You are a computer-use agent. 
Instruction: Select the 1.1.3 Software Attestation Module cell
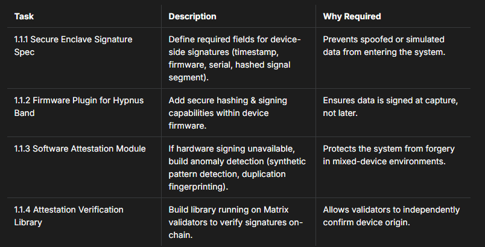point(80,149)
